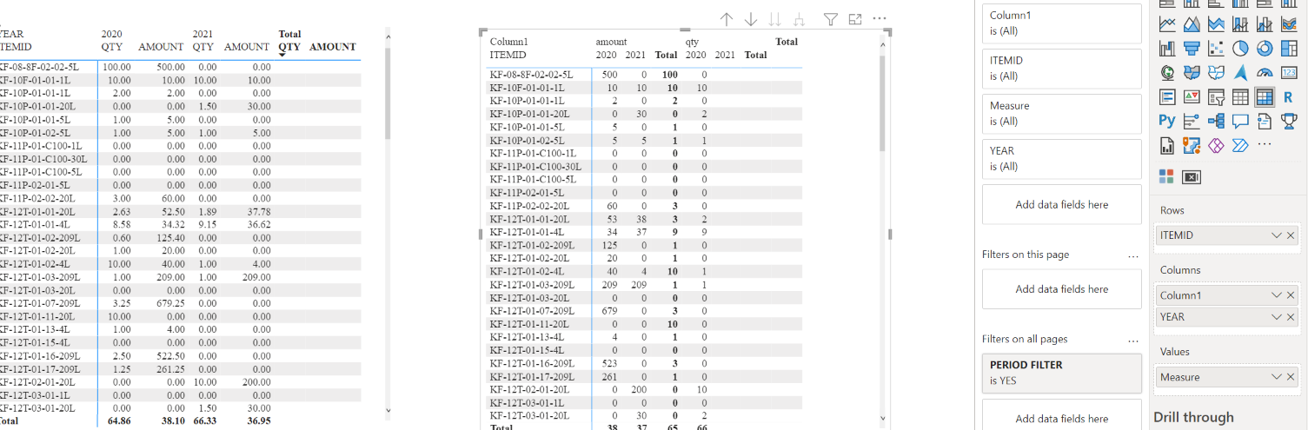Open Column1 field dropdown in Columns
Viewport: 1308px width, 430px height.
coord(1277,295)
